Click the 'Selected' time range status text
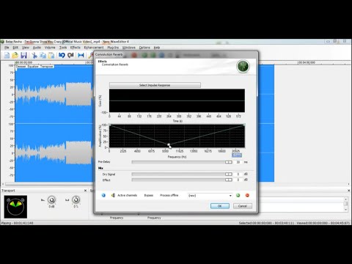The image size is (352, 264). [266, 223]
